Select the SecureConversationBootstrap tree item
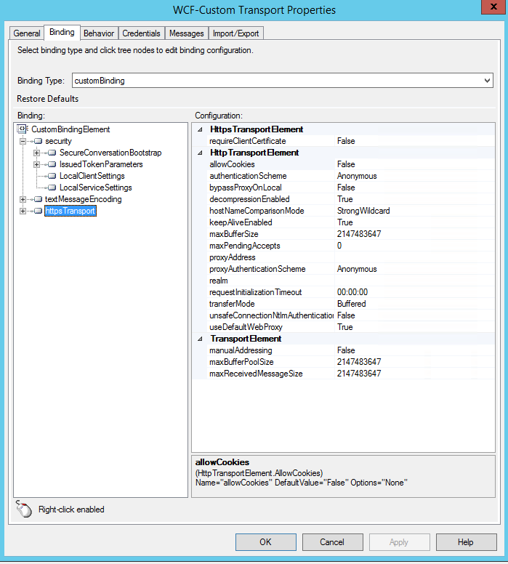Viewport: 508px width, 564px height. [x=110, y=153]
